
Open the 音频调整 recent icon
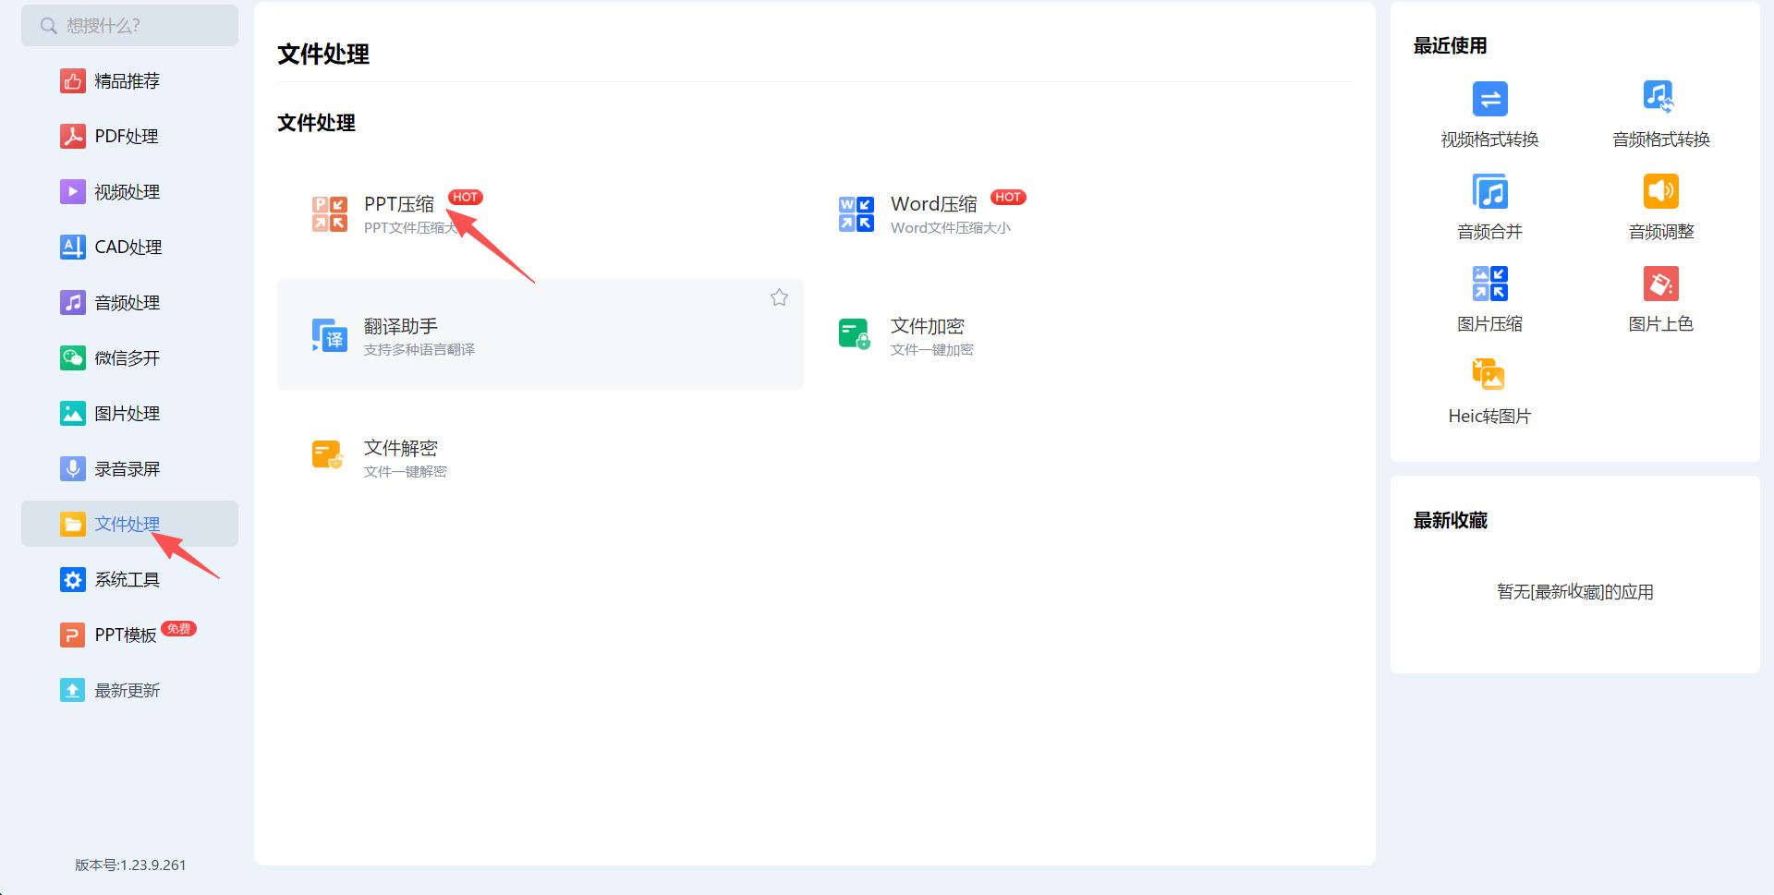pyautogui.click(x=1660, y=191)
